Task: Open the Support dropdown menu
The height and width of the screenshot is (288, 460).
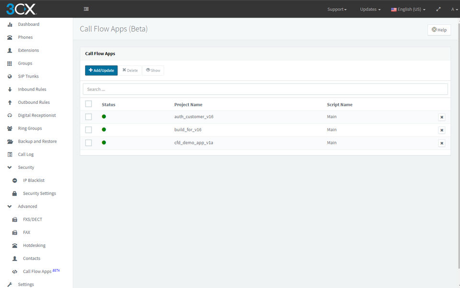Action: coord(337,9)
